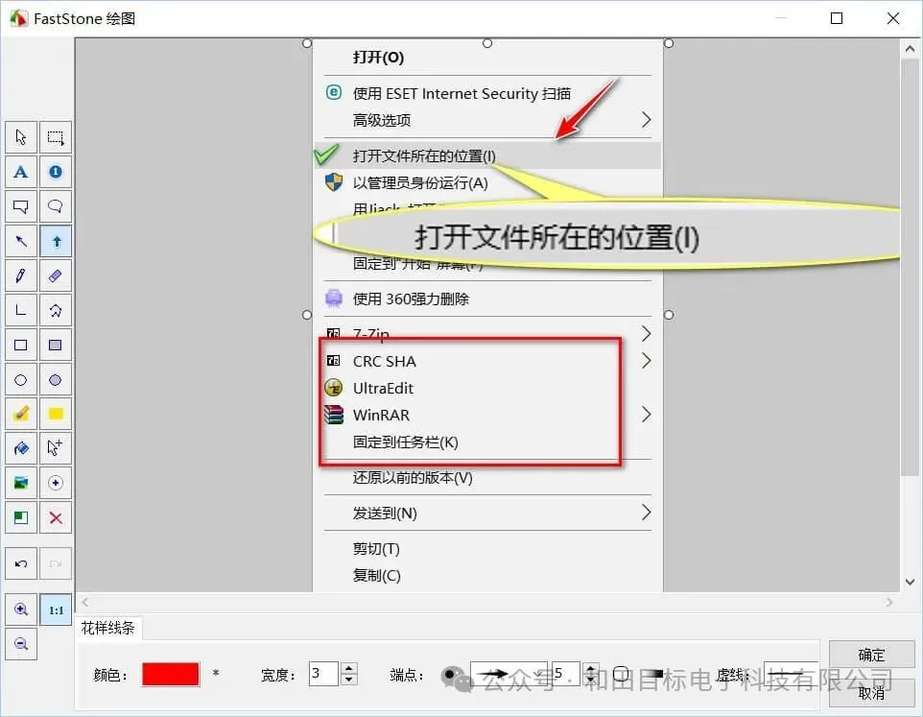Click UltraEdit entry in the canvas
923x717 pixels.
point(383,389)
